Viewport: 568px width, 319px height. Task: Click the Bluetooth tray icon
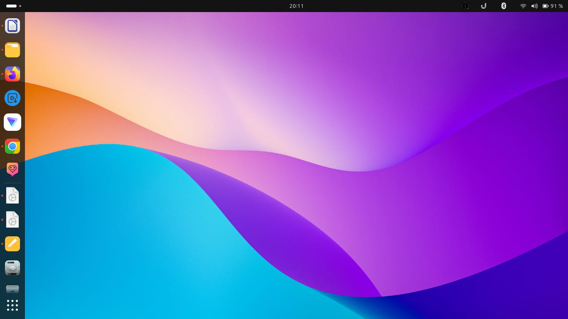pyautogui.click(x=504, y=6)
